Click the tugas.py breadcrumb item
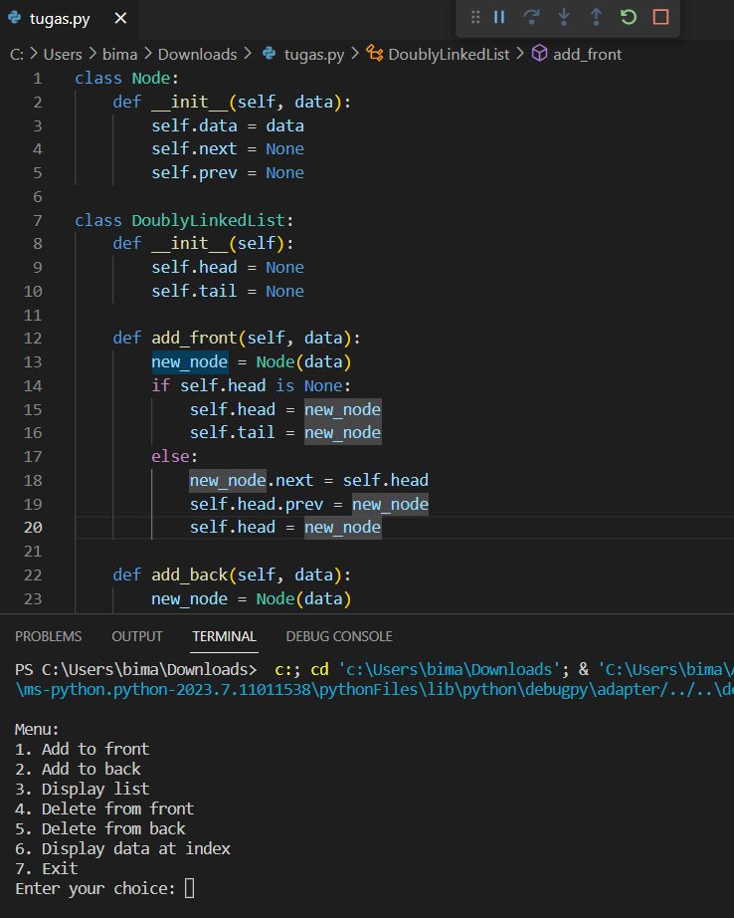 314,55
